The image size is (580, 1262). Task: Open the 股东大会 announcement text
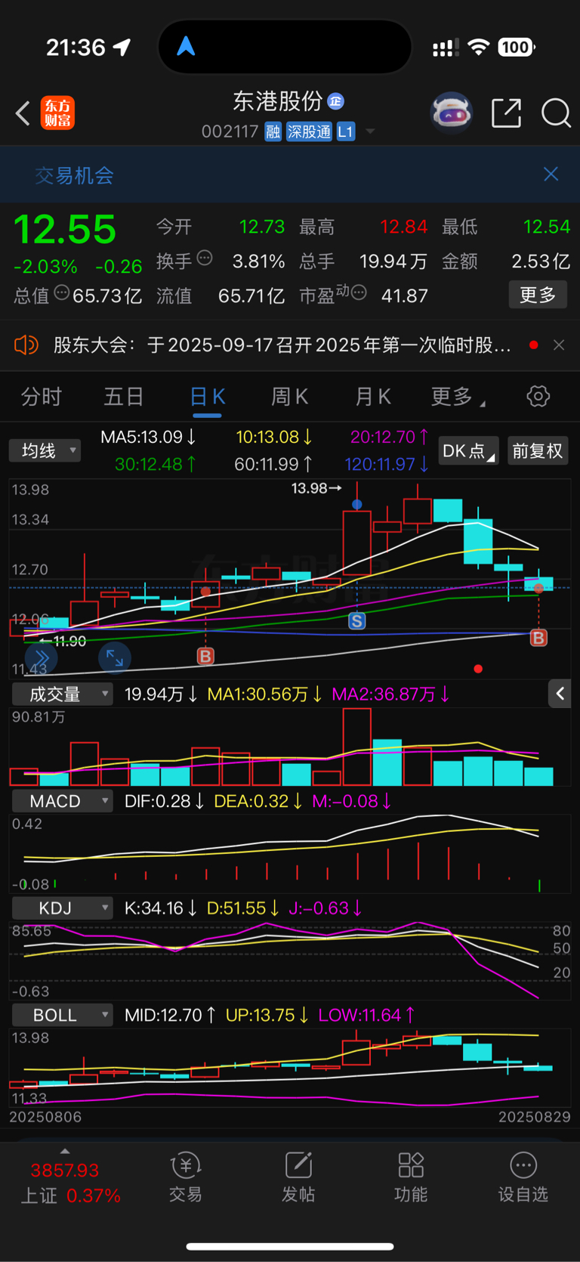tap(282, 345)
